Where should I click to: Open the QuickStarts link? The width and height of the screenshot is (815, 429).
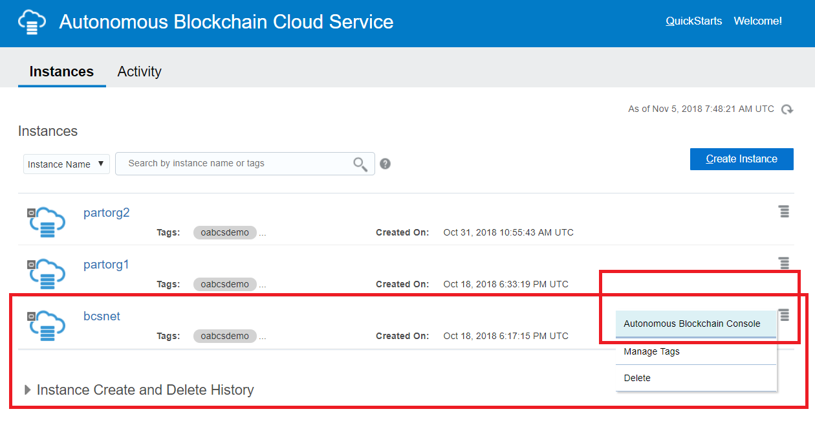click(x=694, y=21)
